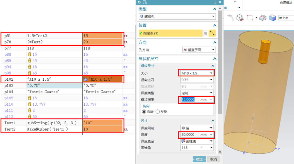The height and width of the screenshot is (164, 294).
Task: Click the lock icon in row p95
Action: click(x=29, y=73)
